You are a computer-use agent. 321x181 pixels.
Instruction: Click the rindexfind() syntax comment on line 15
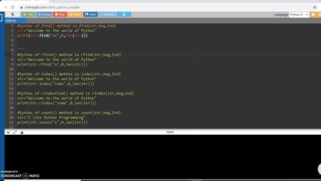coord(76,94)
